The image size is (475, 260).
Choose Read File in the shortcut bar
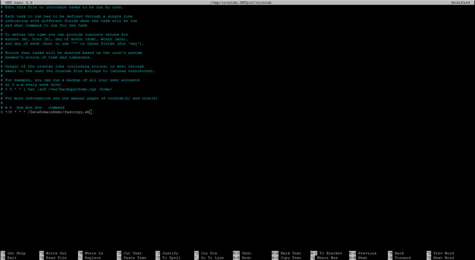point(56,258)
